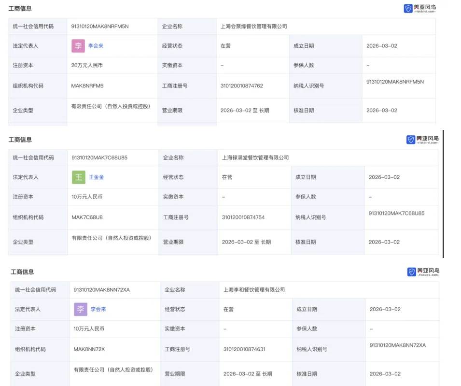
Task: Select company name 上海会聚缘餐饮管理有限公司
Action: click(254, 27)
